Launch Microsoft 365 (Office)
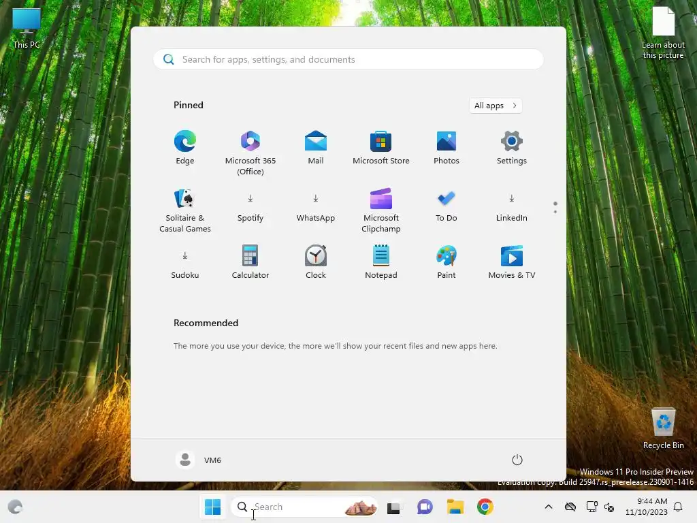This screenshot has height=523, width=697. pos(250,153)
